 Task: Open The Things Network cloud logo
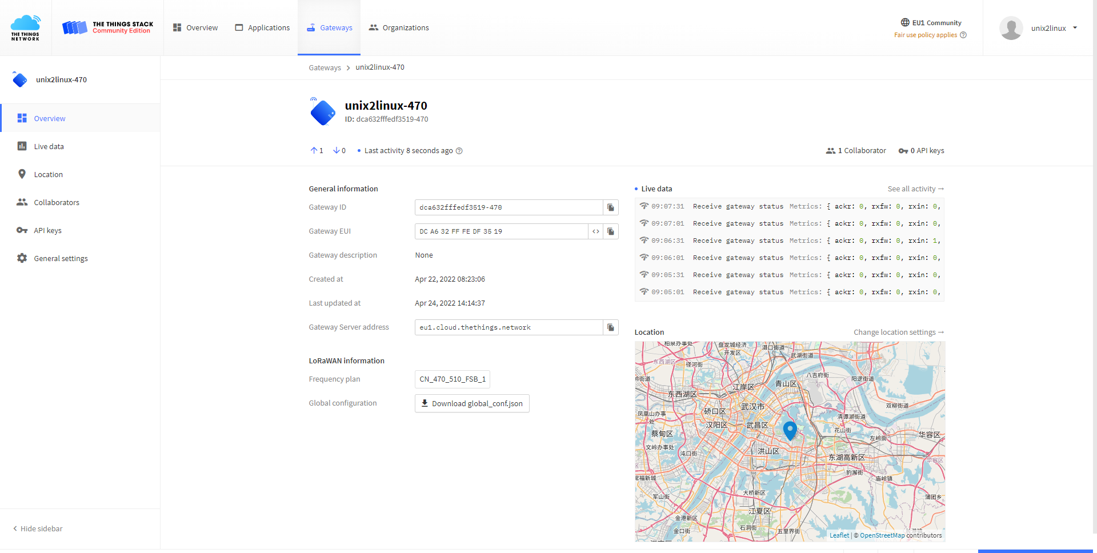(26, 28)
